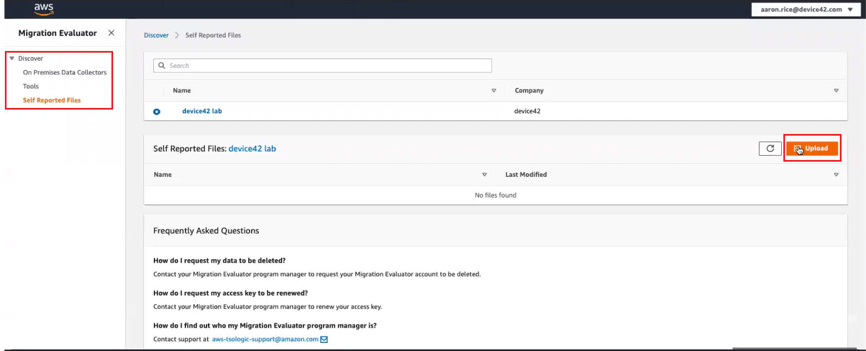Viewport: 866px width, 351px height.
Task: Sort files by Last Modified arrow
Action: pos(836,175)
